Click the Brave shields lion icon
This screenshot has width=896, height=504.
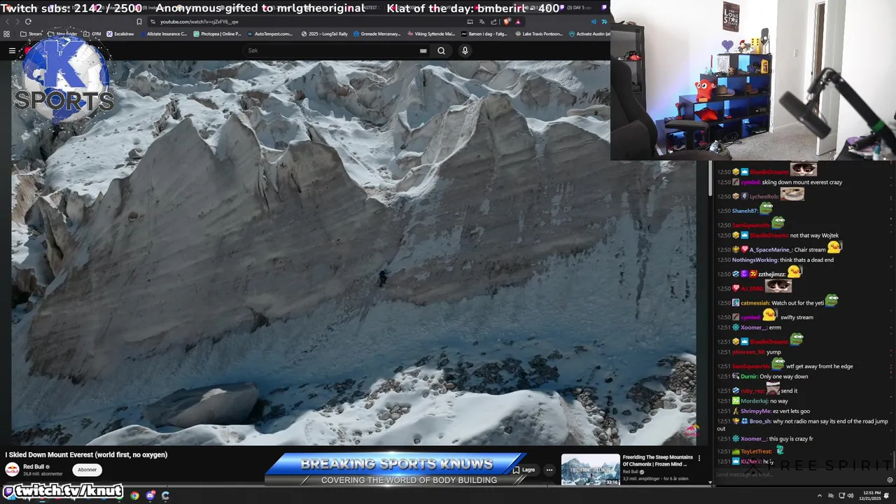(x=507, y=22)
